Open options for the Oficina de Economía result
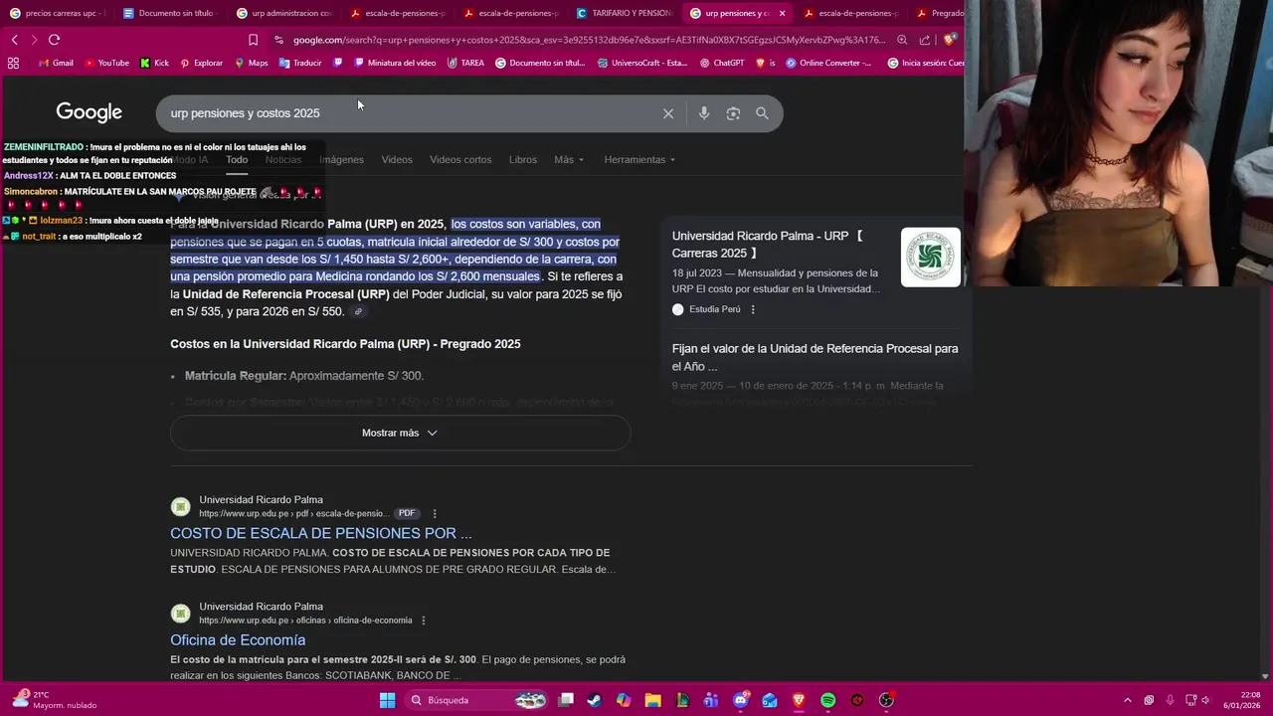1273x716 pixels. point(424,621)
